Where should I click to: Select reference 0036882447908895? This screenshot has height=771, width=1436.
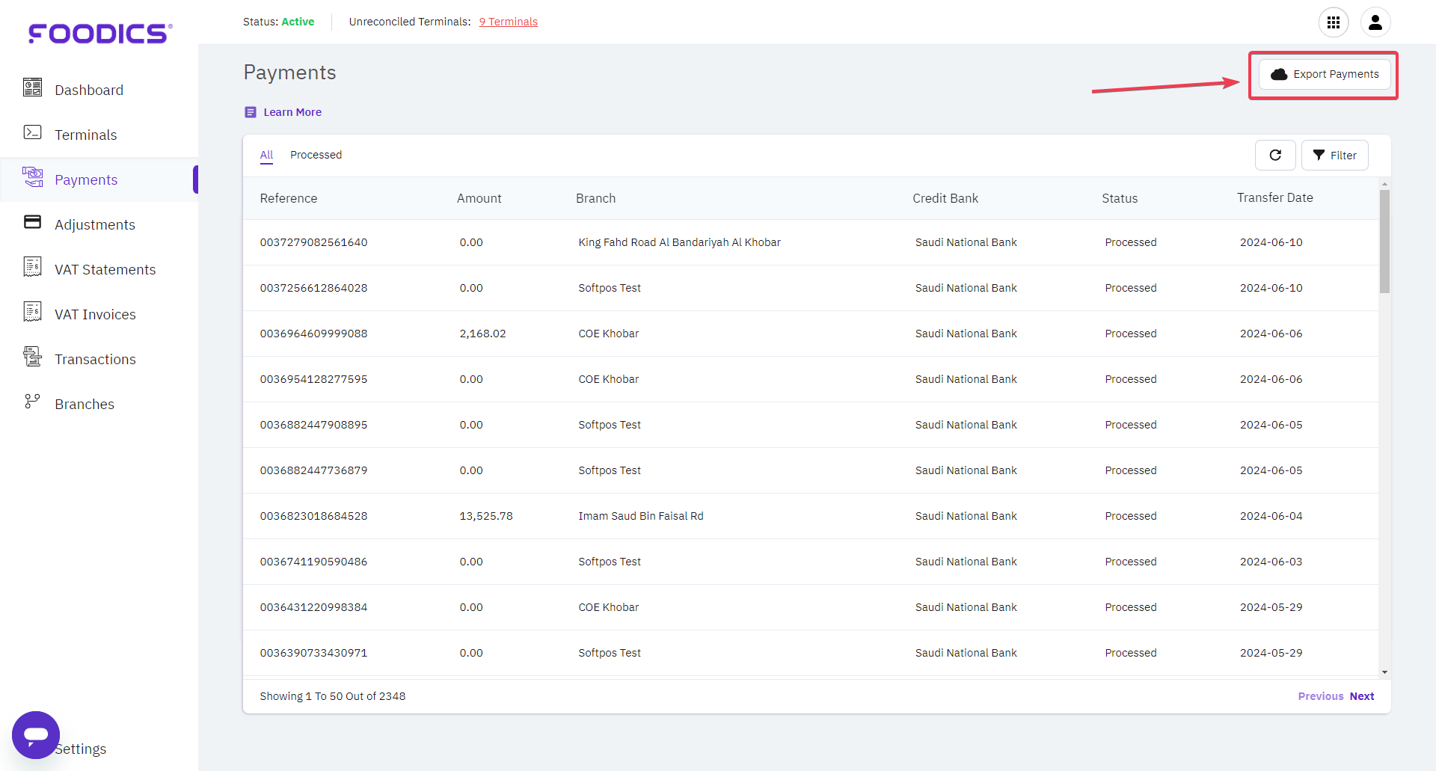tap(313, 425)
